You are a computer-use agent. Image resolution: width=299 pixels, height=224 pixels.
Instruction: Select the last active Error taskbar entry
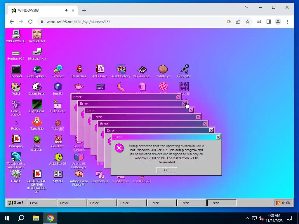(222, 203)
